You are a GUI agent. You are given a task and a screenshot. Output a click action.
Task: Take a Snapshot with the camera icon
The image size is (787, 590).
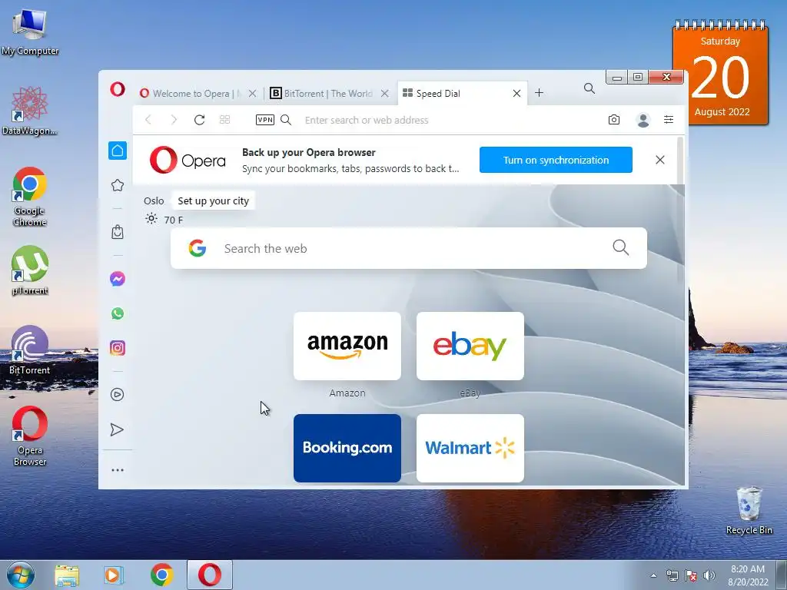[614, 119]
